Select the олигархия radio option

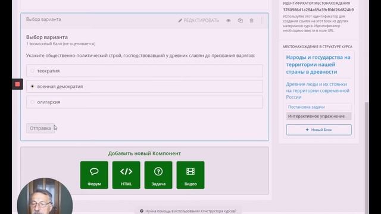[32, 102]
